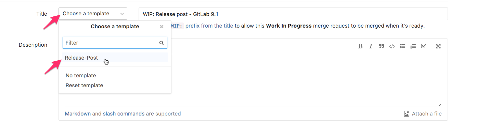This screenshot has height=123, width=477.
Task: Insert a blockquote with quote icon
Action: [381, 46]
